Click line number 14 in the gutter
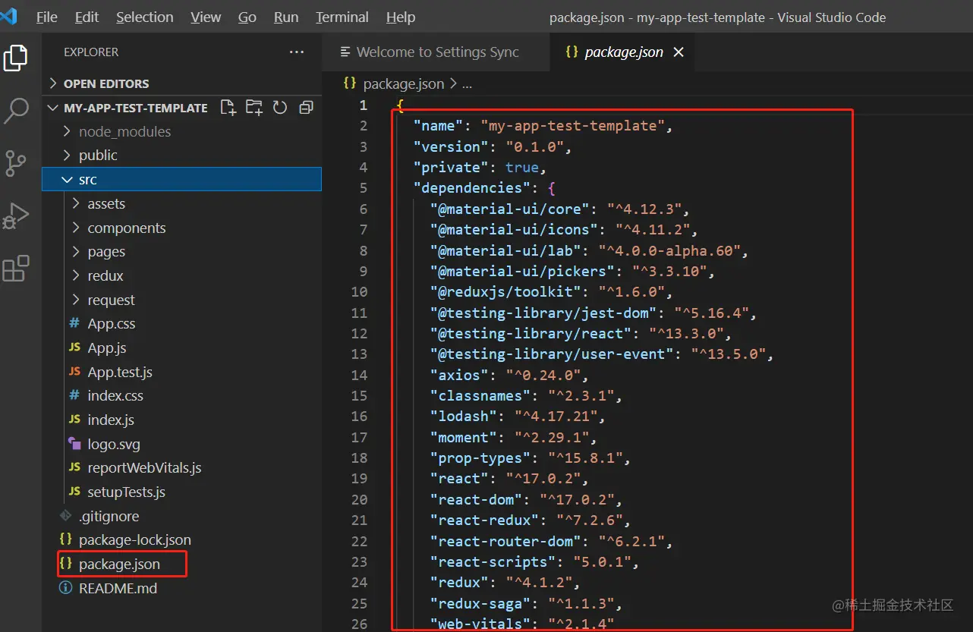973x632 pixels. click(360, 375)
